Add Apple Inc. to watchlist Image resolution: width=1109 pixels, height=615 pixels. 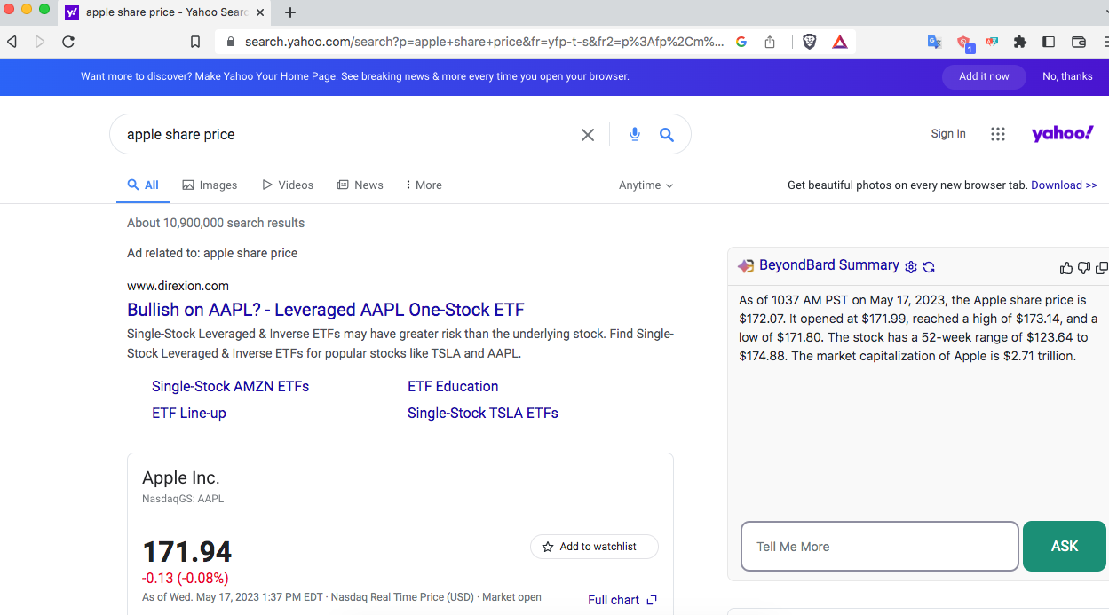pos(594,547)
